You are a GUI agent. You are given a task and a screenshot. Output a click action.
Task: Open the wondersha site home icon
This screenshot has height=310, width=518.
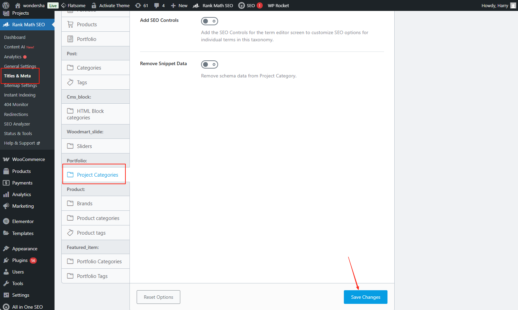(x=18, y=5)
